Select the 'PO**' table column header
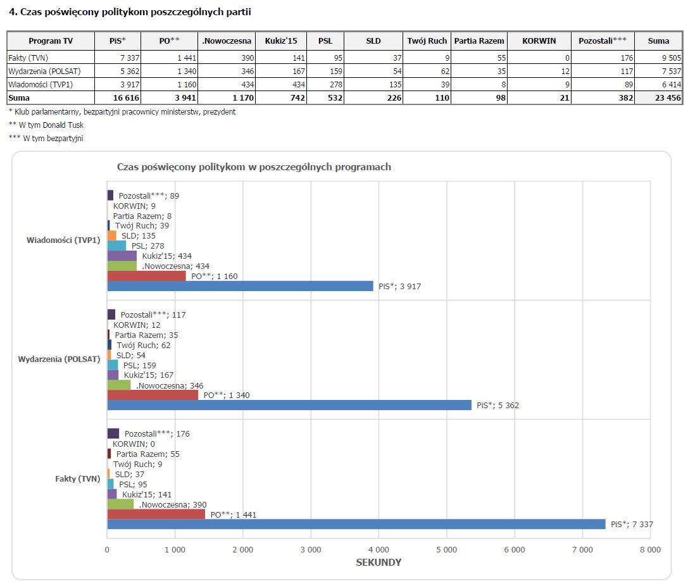Viewport: 688px width, 586px height. [170, 41]
